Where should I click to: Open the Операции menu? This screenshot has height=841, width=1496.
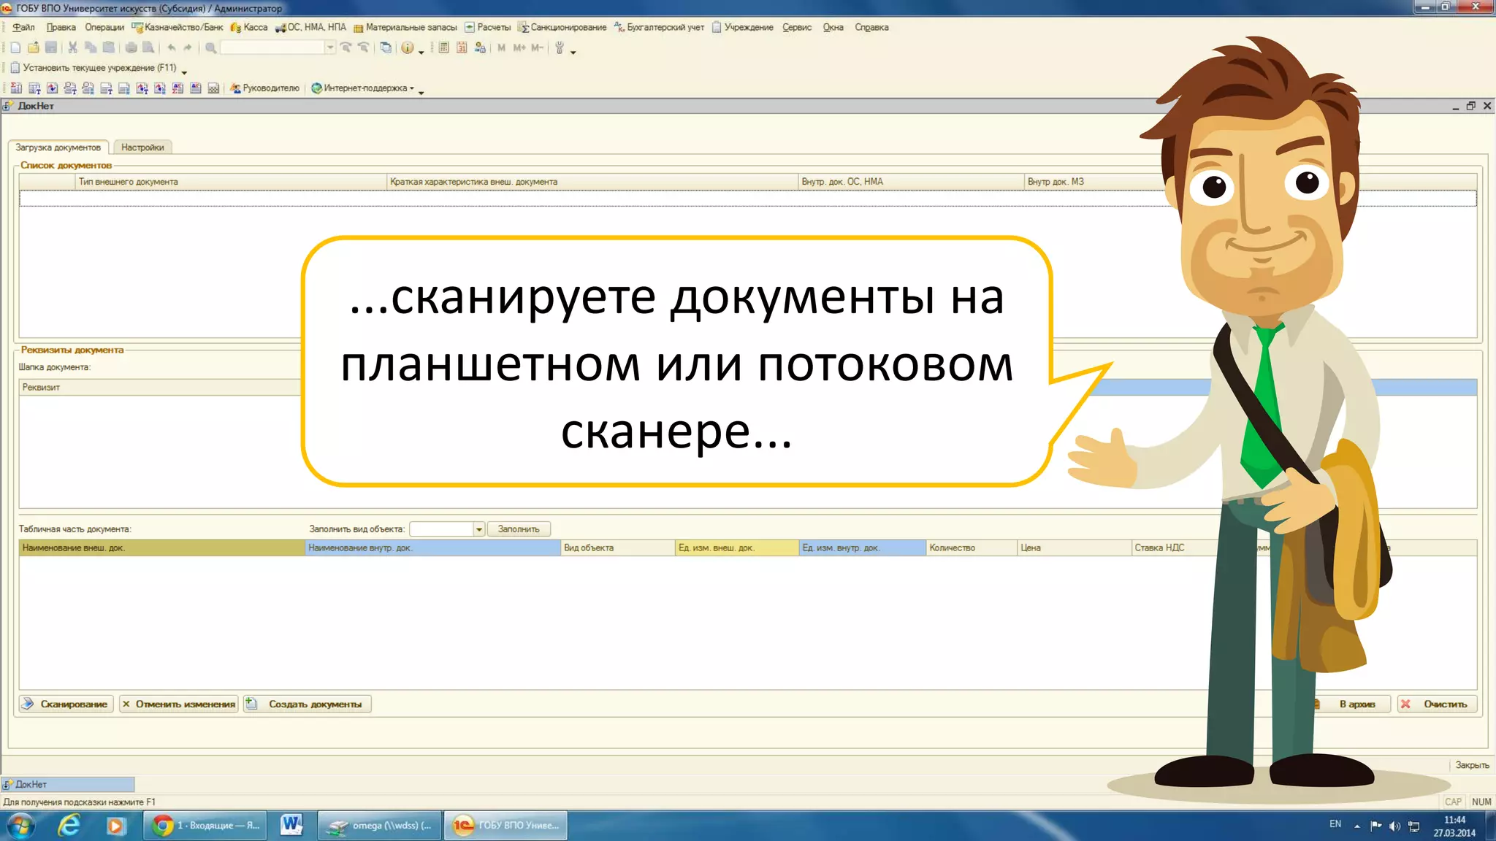click(104, 27)
